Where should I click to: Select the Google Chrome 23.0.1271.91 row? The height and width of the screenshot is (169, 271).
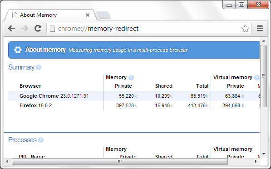[134, 96]
